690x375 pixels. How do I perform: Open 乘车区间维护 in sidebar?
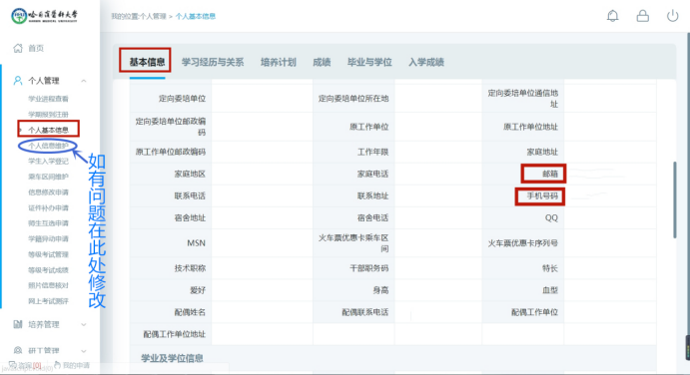[48, 177]
